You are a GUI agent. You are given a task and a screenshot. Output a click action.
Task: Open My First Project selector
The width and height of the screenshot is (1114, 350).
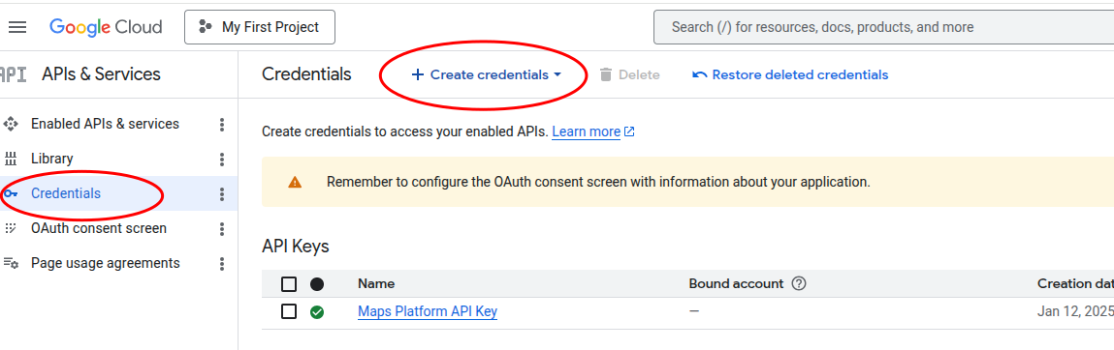(x=260, y=28)
